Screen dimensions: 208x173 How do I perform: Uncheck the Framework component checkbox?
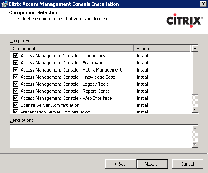click(15, 63)
